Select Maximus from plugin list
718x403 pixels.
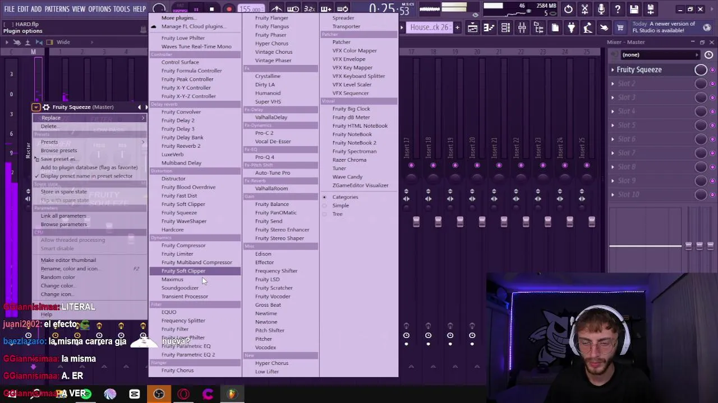click(x=172, y=279)
